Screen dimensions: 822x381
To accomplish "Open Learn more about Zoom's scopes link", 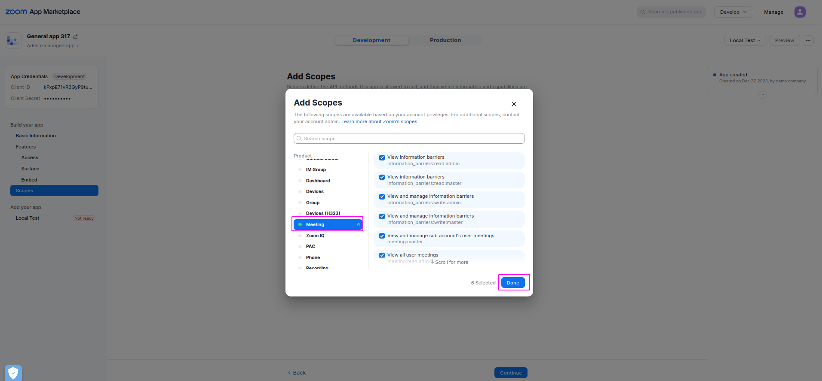I will click(379, 122).
